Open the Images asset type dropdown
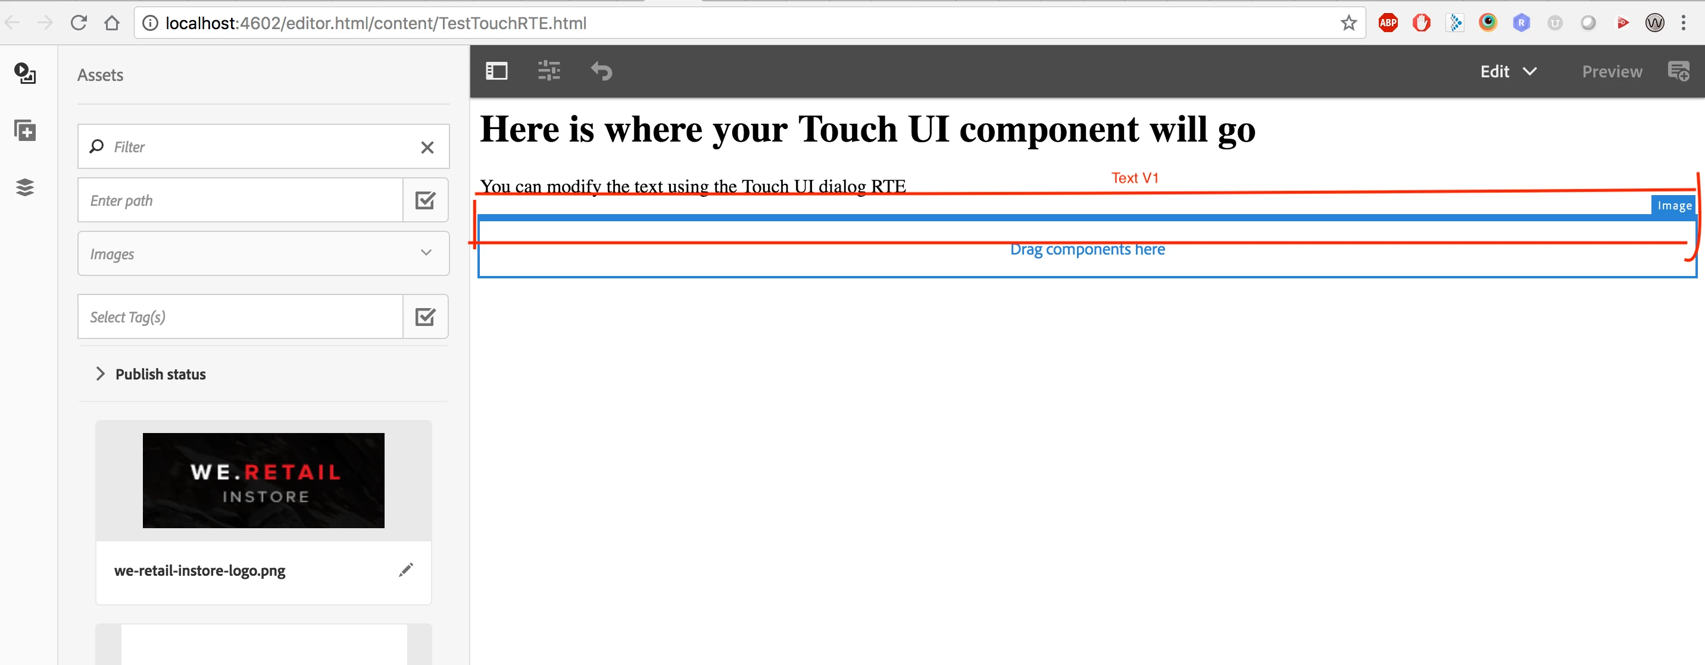This screenshot has width=1705, height=665. coord(263,253)
